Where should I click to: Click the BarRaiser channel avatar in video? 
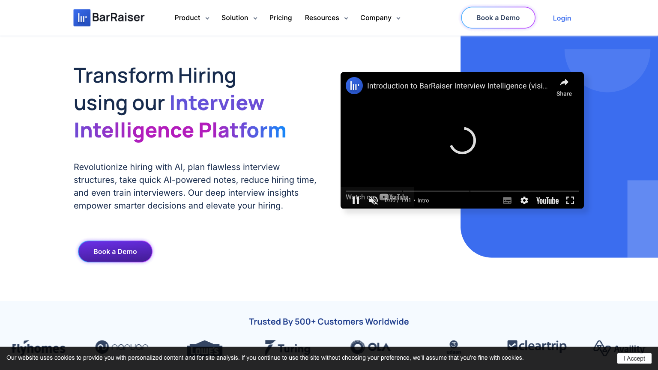coord(354,86)
